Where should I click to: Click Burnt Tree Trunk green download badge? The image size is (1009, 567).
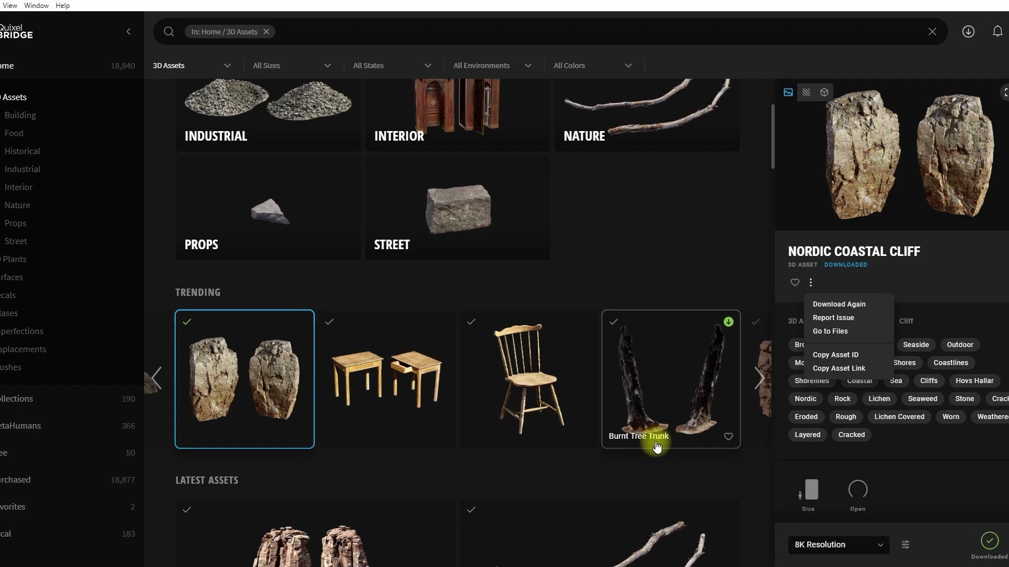click(729, 322)
